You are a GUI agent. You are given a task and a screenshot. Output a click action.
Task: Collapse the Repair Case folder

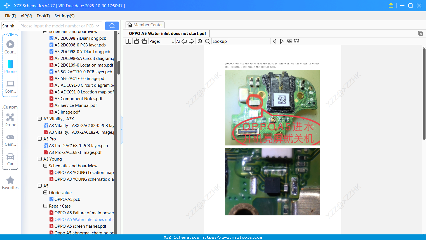click(x=45, y=206)
